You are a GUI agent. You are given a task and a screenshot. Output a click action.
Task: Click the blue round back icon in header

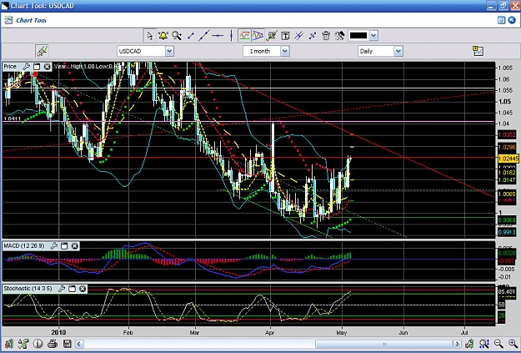[x=513, y=20]
